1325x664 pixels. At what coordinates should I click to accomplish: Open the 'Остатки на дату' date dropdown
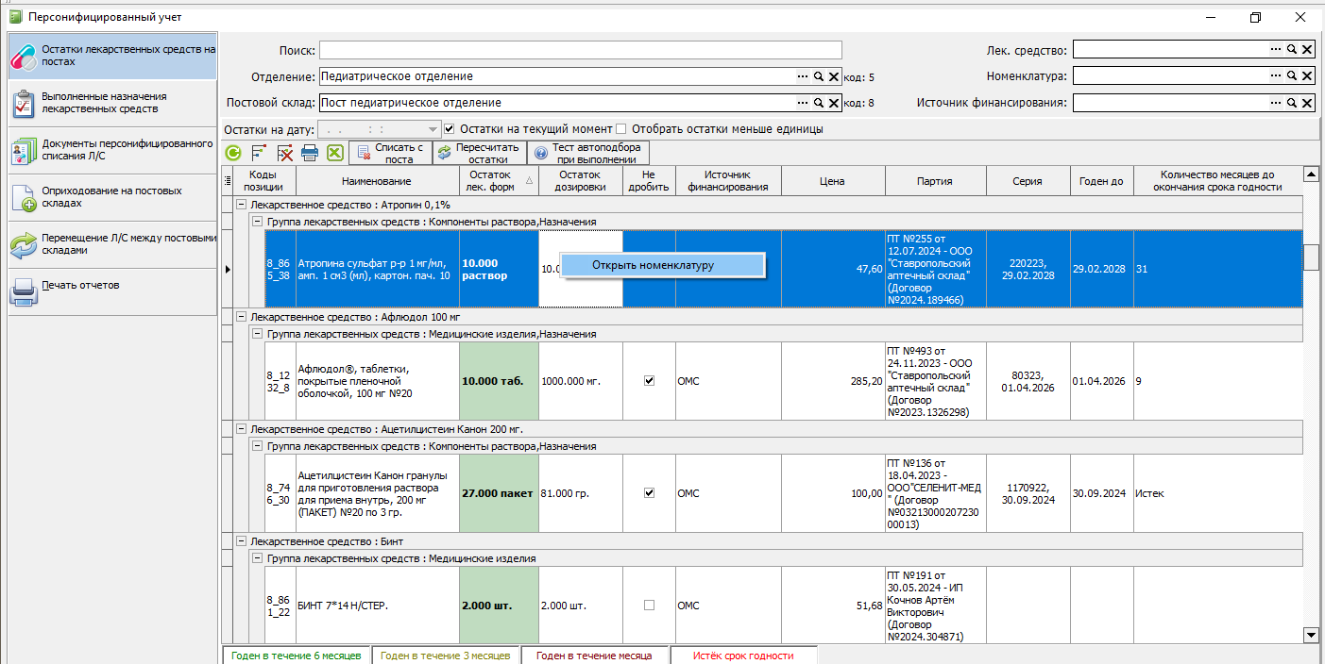(433, 129)
